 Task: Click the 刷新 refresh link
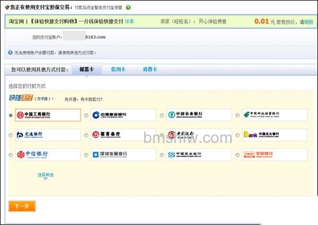(x=308, y=22)
